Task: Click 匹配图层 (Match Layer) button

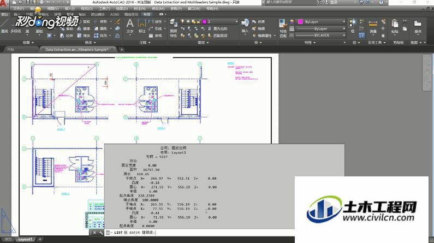Action: tap(218, 35)
